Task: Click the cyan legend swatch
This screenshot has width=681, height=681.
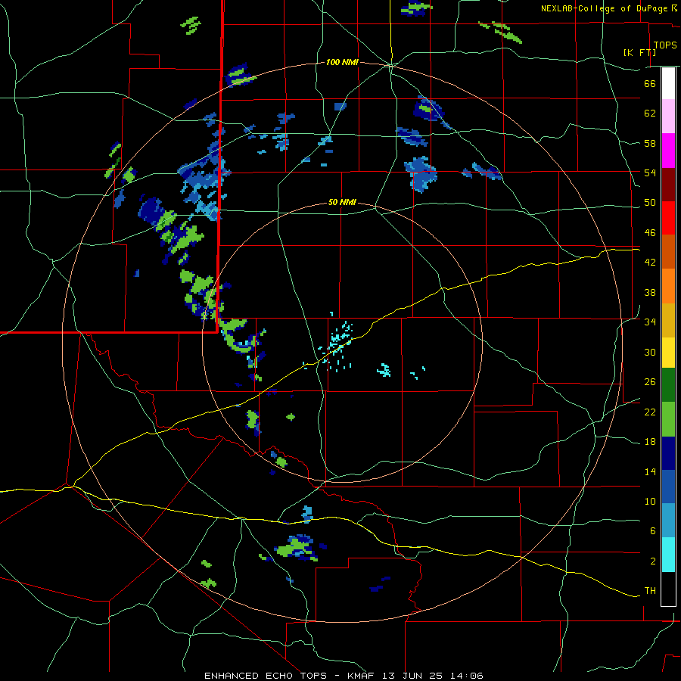Action: [x=668, y=555]
